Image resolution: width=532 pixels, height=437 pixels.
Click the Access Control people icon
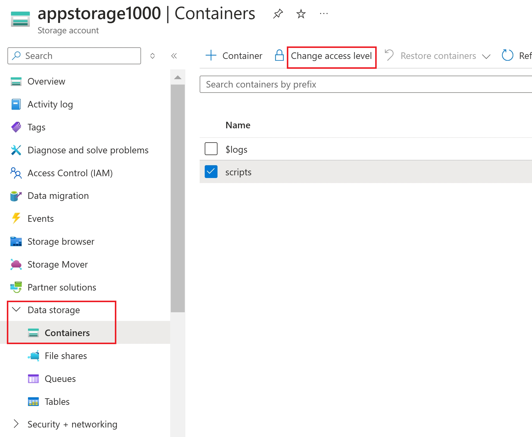point(16,173)
